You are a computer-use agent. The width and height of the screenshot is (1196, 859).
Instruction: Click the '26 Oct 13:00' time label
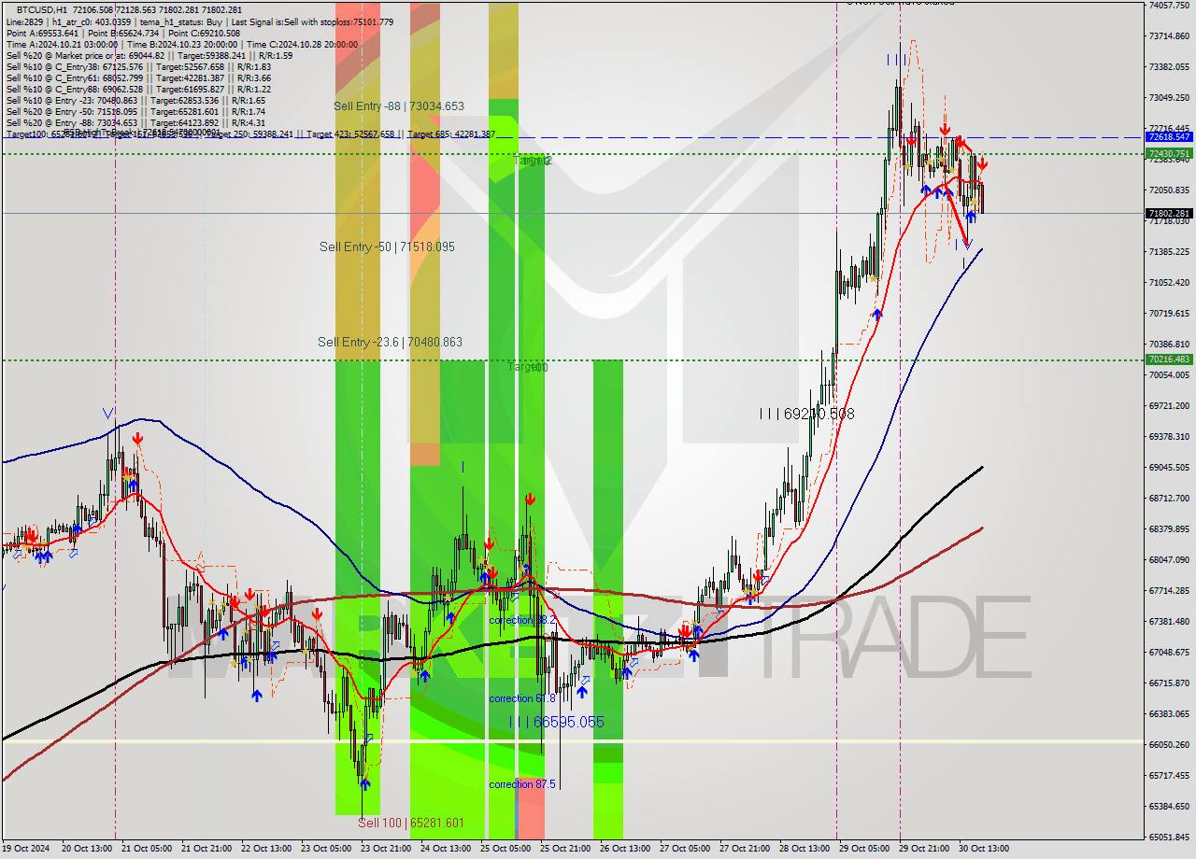point(625,849)
